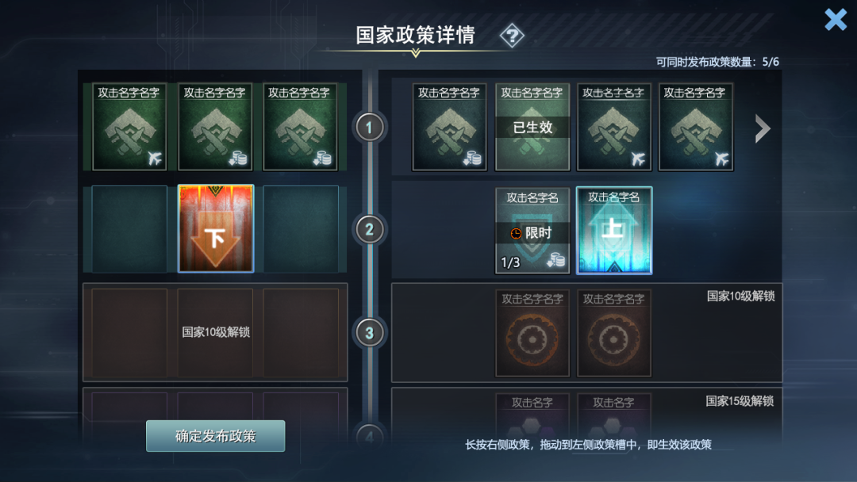
Task: Open the question mark help icon
Action: 512,36
